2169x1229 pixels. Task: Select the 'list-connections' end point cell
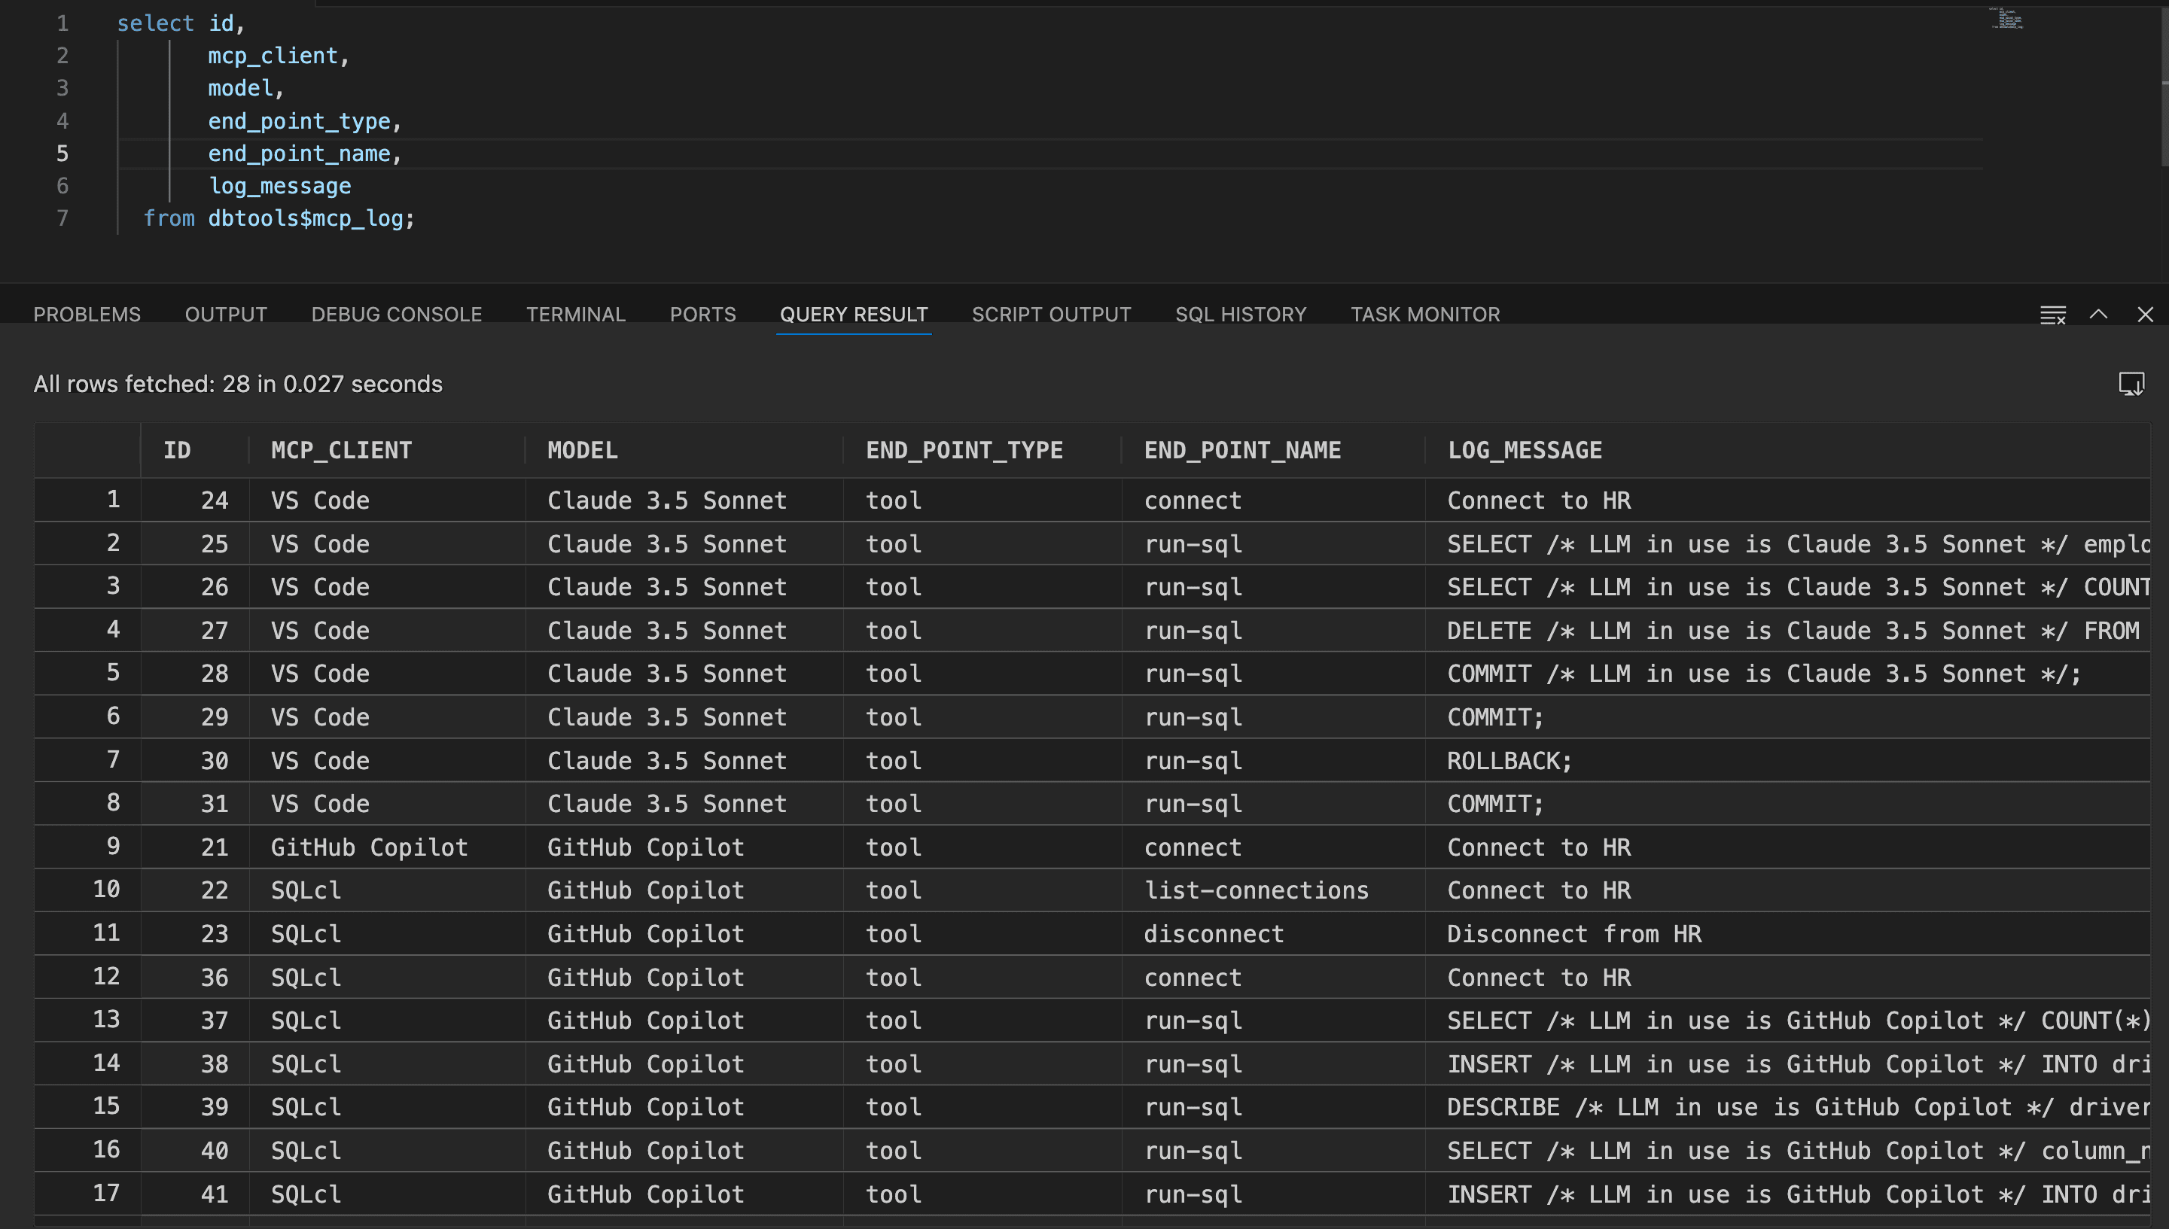[x=1273, y=890]
